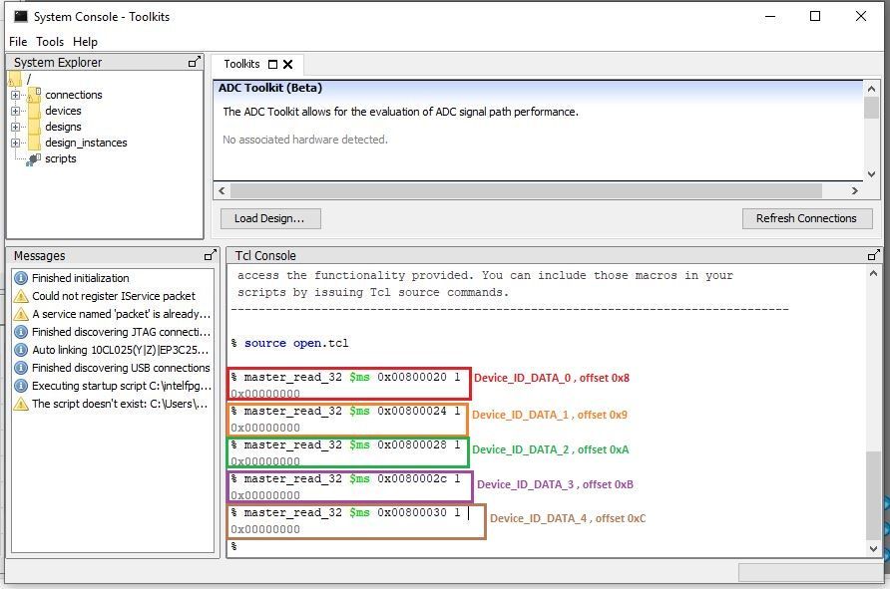Expand the devices tree node
Viewport: 890px width, 589px height.
tap(16, 111)
